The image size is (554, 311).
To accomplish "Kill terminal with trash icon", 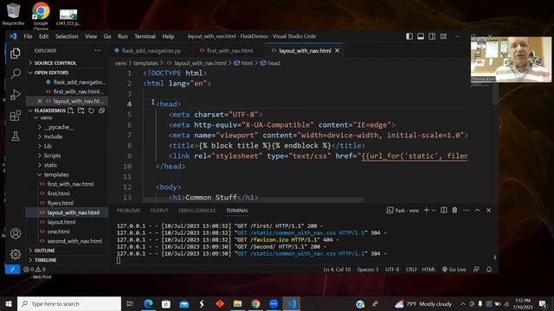I will [454, 210].
